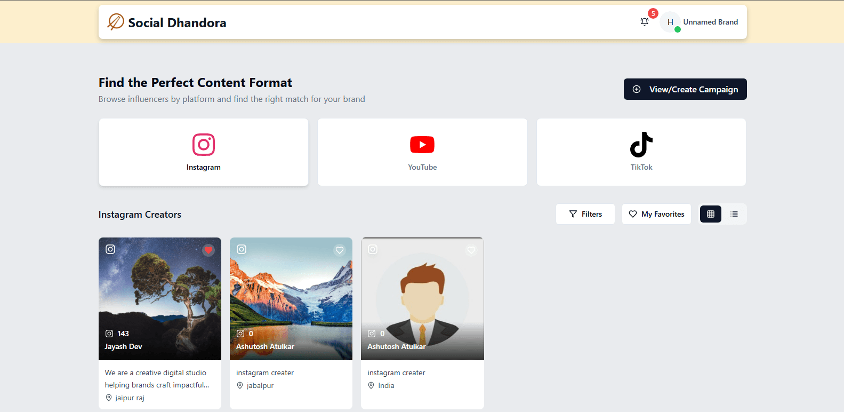This screenshot has width=844, height=412.
Task: Click Instagram icon on Jayash Dev card
Action: (110, 249)
